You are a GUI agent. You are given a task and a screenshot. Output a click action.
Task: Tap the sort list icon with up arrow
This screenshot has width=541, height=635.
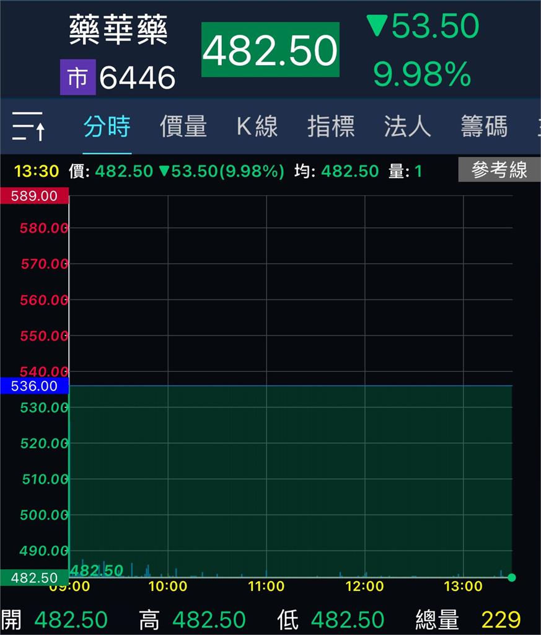[27, 126]
